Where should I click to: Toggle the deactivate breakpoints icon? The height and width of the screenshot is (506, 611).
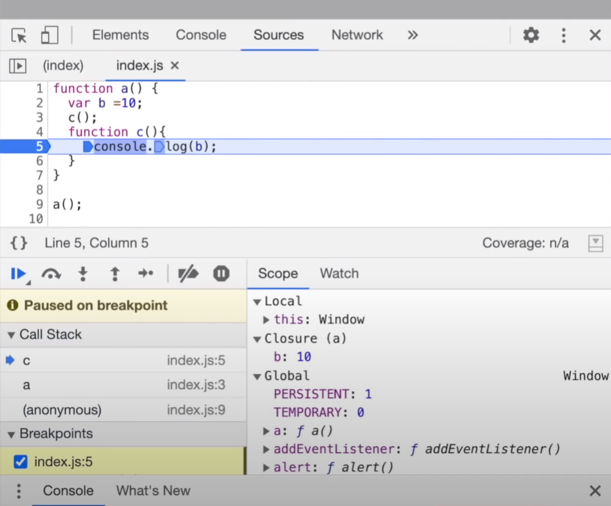(x=188, y=274)
